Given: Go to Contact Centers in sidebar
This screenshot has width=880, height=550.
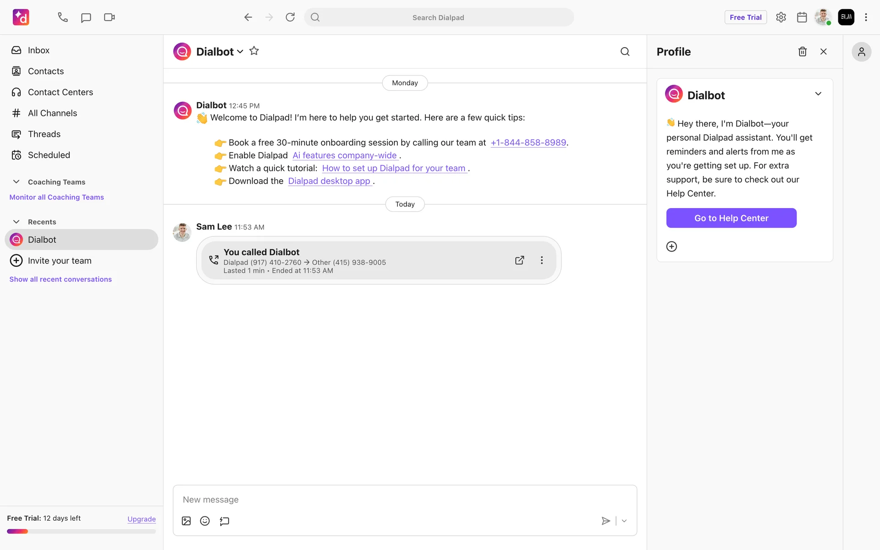Looking at the screenshot, I should (60, 92).
